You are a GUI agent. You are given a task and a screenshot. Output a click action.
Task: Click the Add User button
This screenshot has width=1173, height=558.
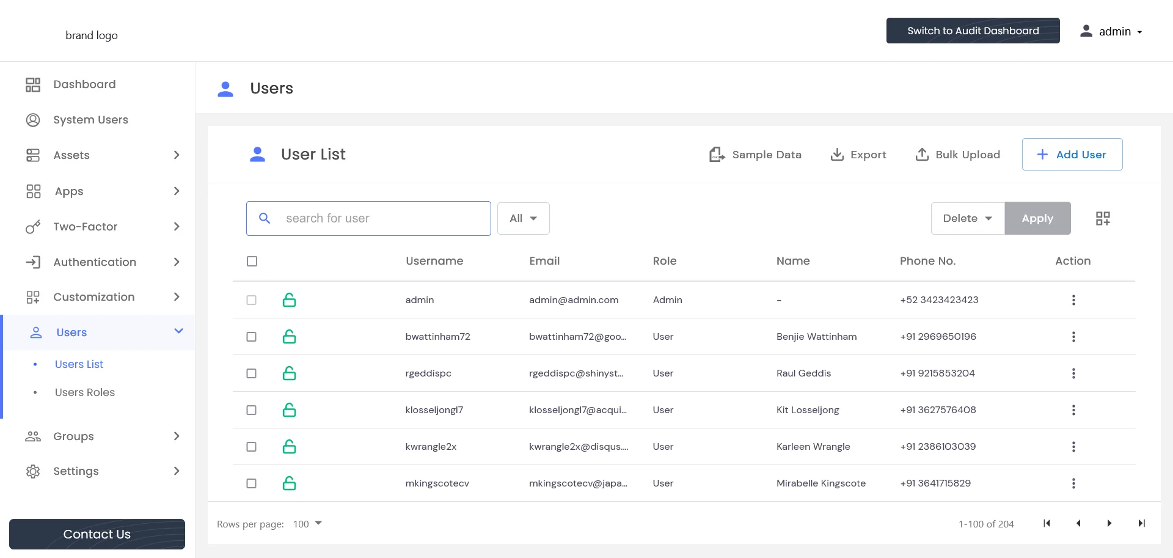click(x=1072, y=155)
